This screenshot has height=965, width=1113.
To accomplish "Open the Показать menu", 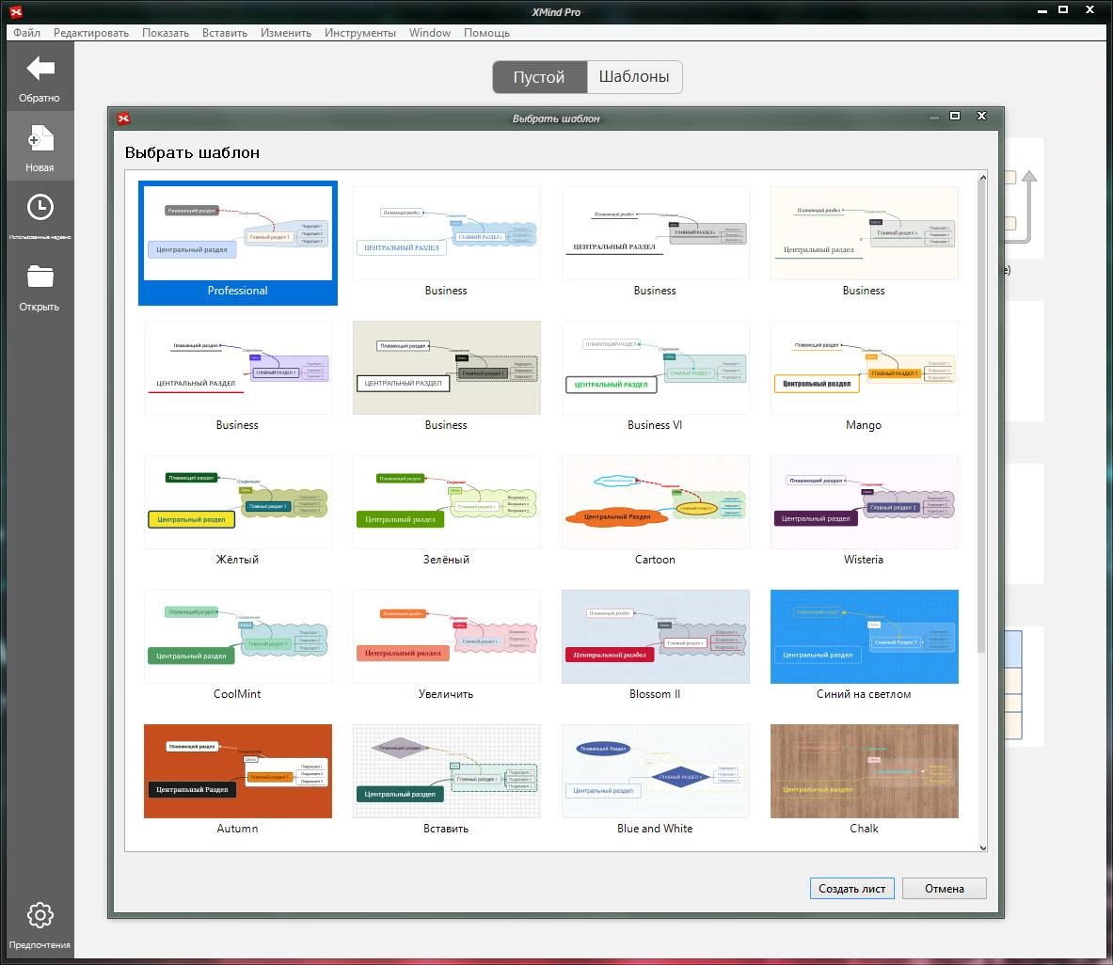I will pos(166,33).
